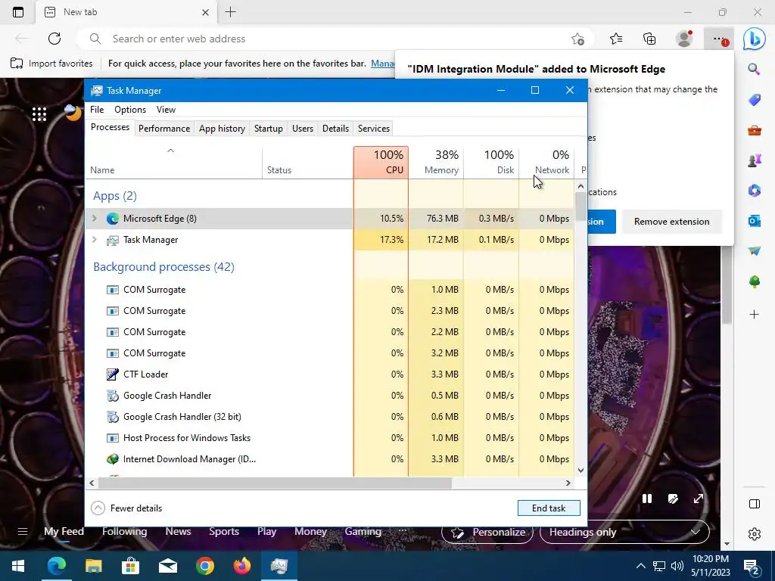Click the horizontal scrollbar right arrow

(568, 483)
